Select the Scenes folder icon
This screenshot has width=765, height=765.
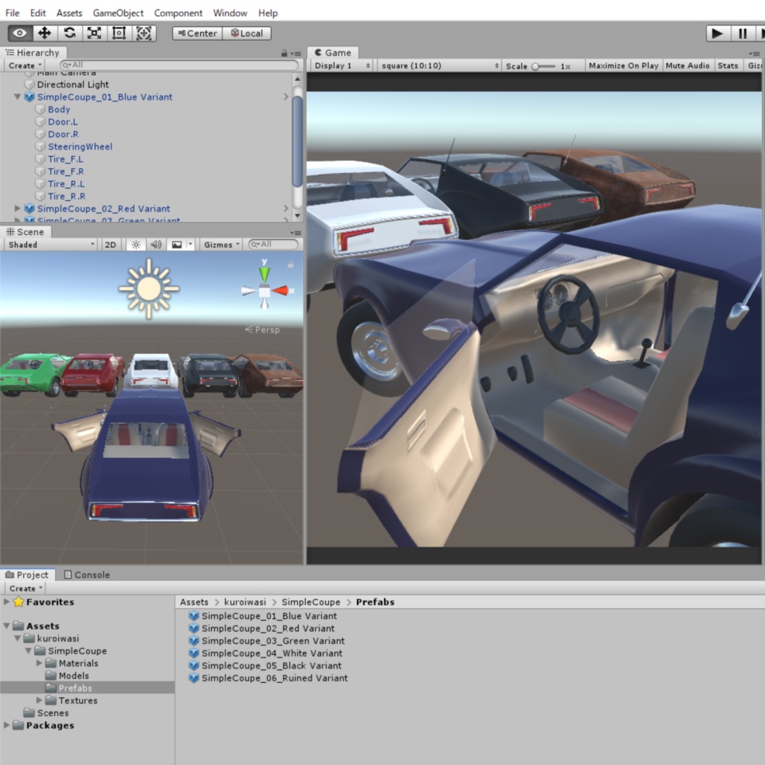point(29,712)
